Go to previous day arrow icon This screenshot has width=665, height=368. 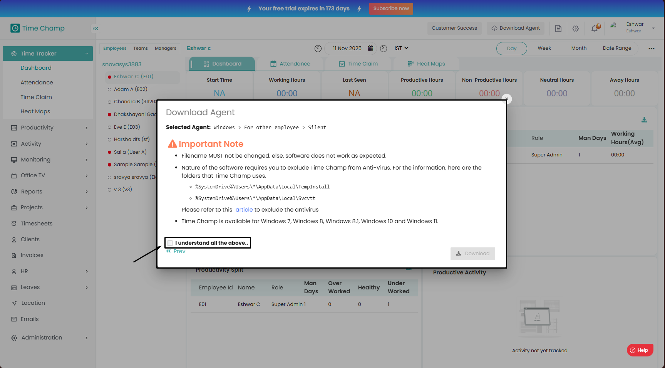318,48
